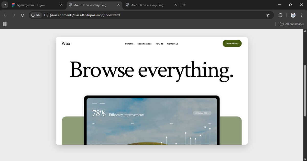The width and height of the screenshot is (307, 161).
Task: Open the tab search dropdown arrow
Action: click(5, 5)
